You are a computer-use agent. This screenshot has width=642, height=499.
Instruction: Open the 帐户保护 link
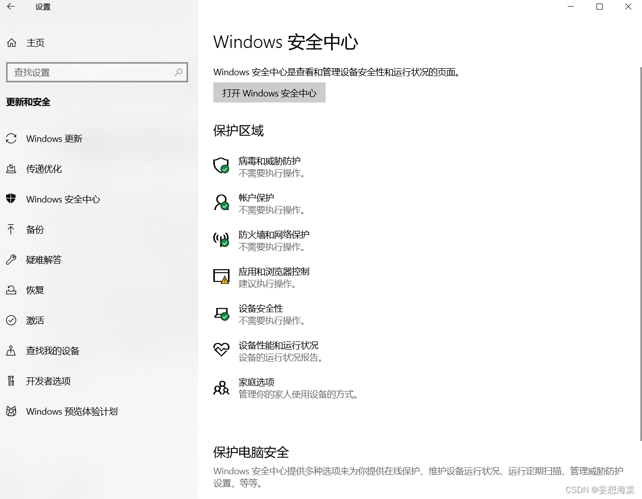[x=256, y=197]
